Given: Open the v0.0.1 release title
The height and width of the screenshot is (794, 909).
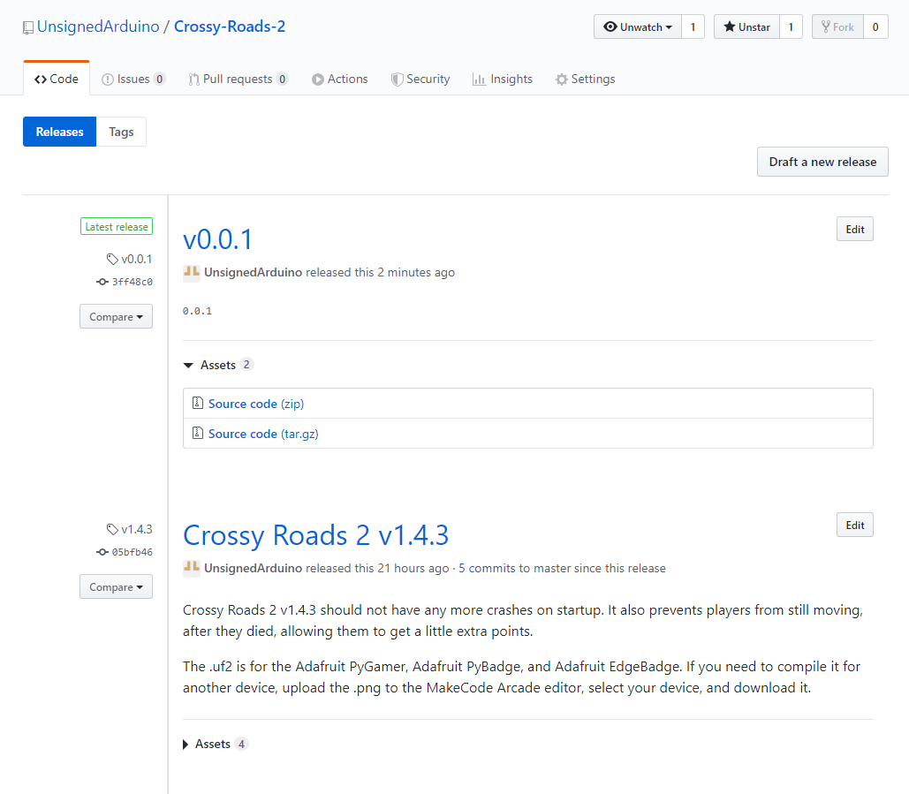Looking at the screenshot, I should tap(217, 239).
